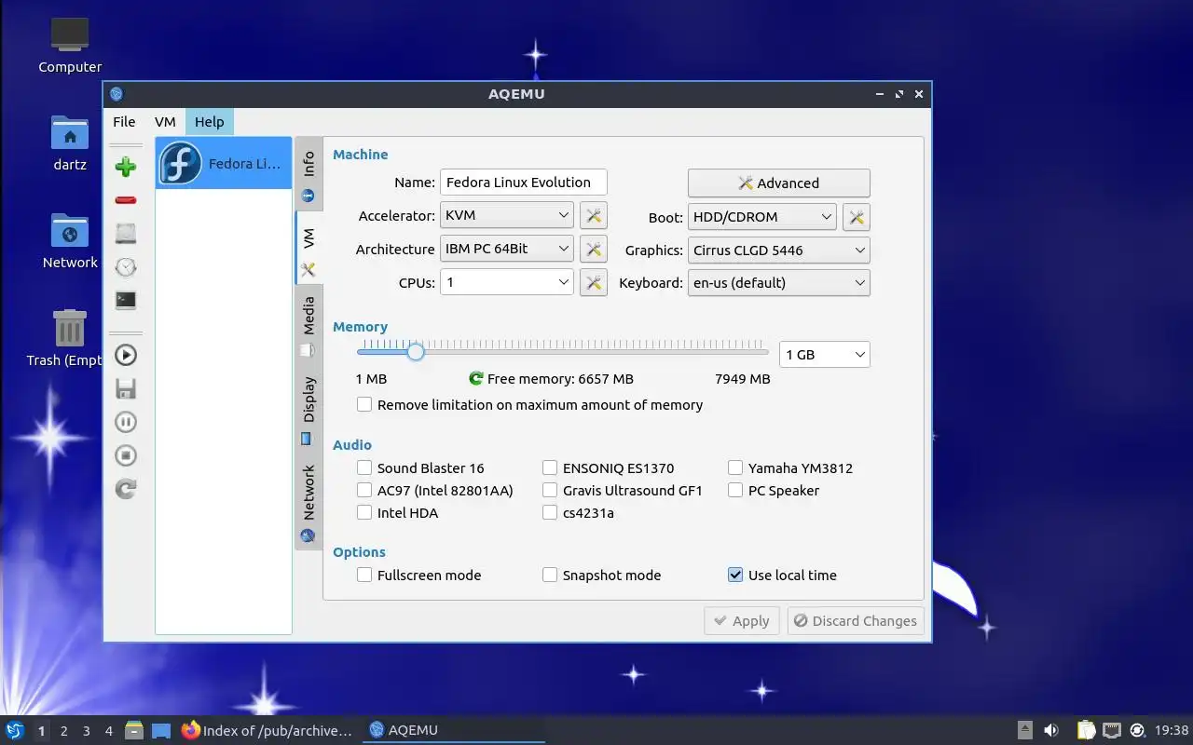This screenshot has width=1193, height=745.
Task: Open the Architecture IBM PC 64Bit dropdown
Action: (x=507, y=249)
